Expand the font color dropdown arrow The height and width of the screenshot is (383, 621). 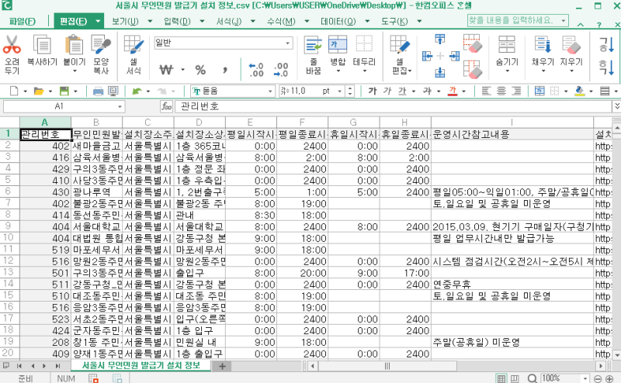click(463, 91)
